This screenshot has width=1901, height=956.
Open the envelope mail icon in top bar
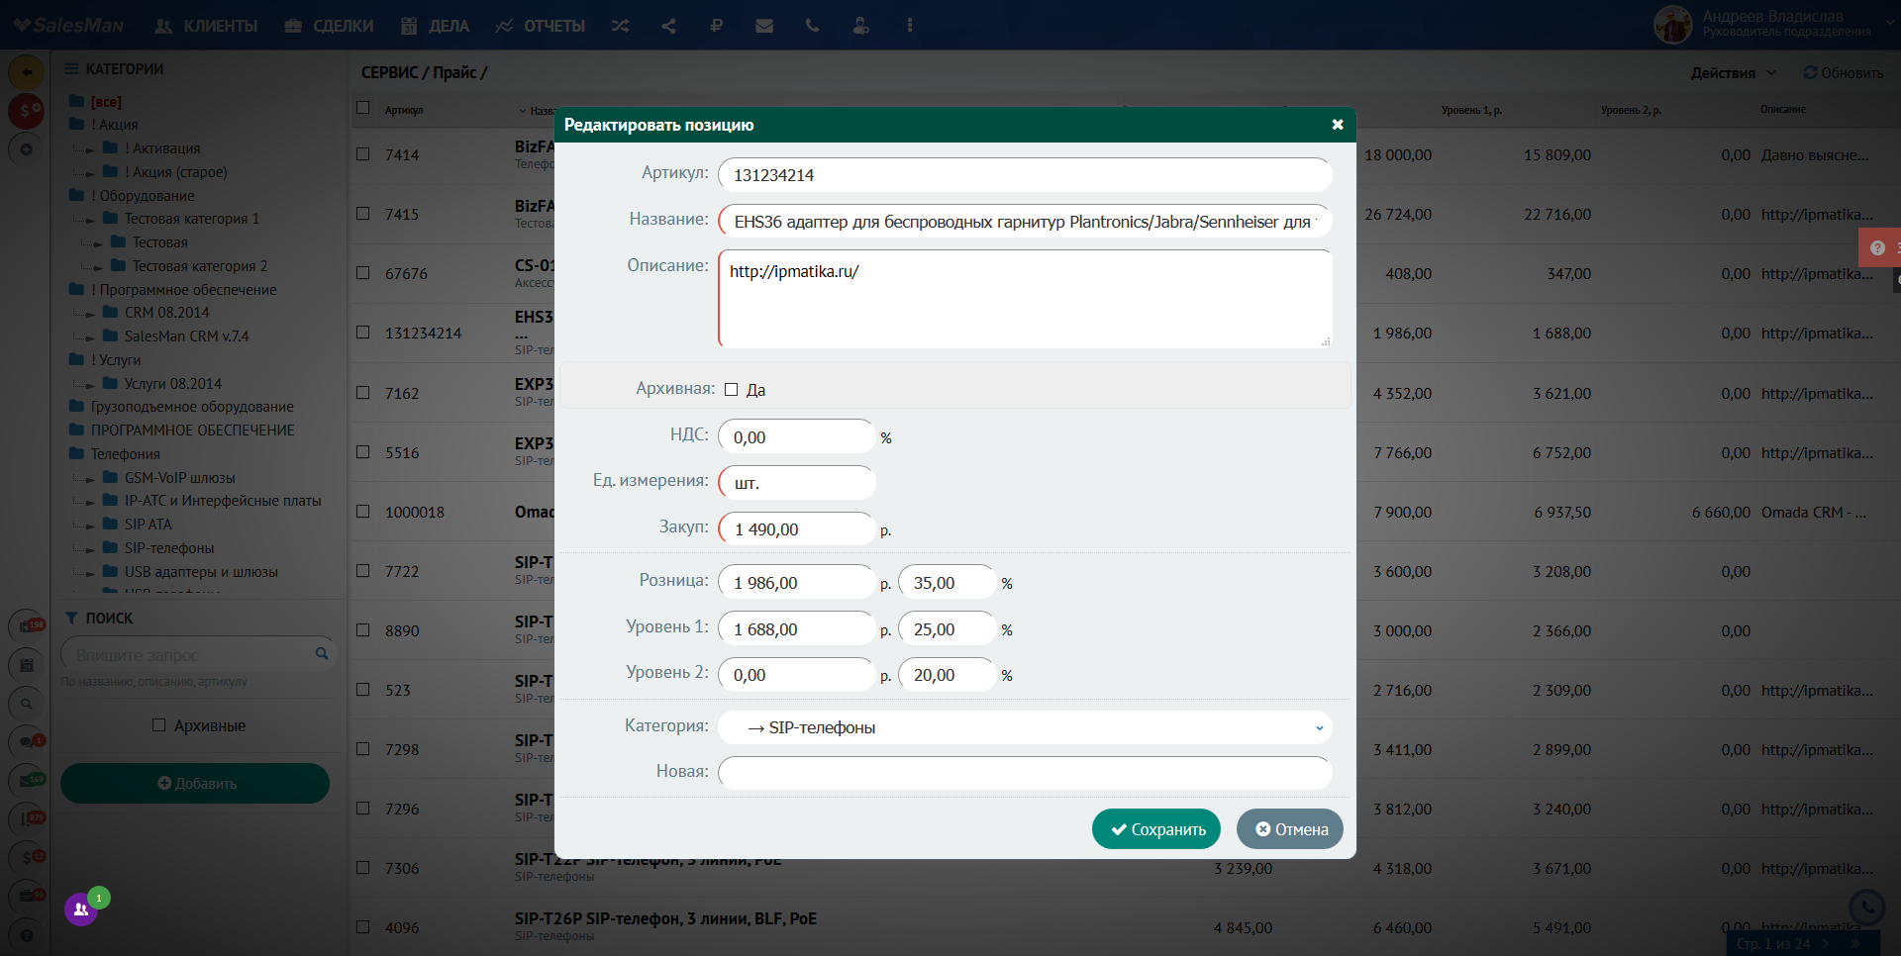click(764, 26)
